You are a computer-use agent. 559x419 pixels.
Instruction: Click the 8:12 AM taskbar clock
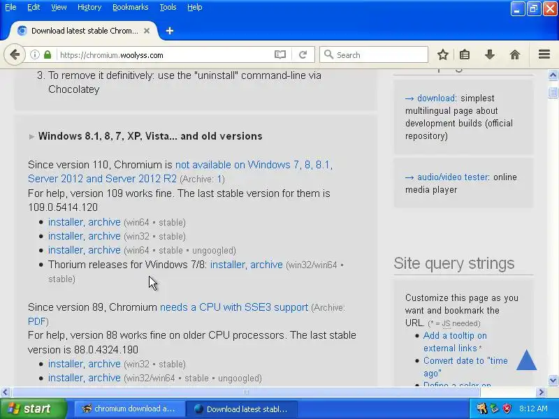coord(533,409)
